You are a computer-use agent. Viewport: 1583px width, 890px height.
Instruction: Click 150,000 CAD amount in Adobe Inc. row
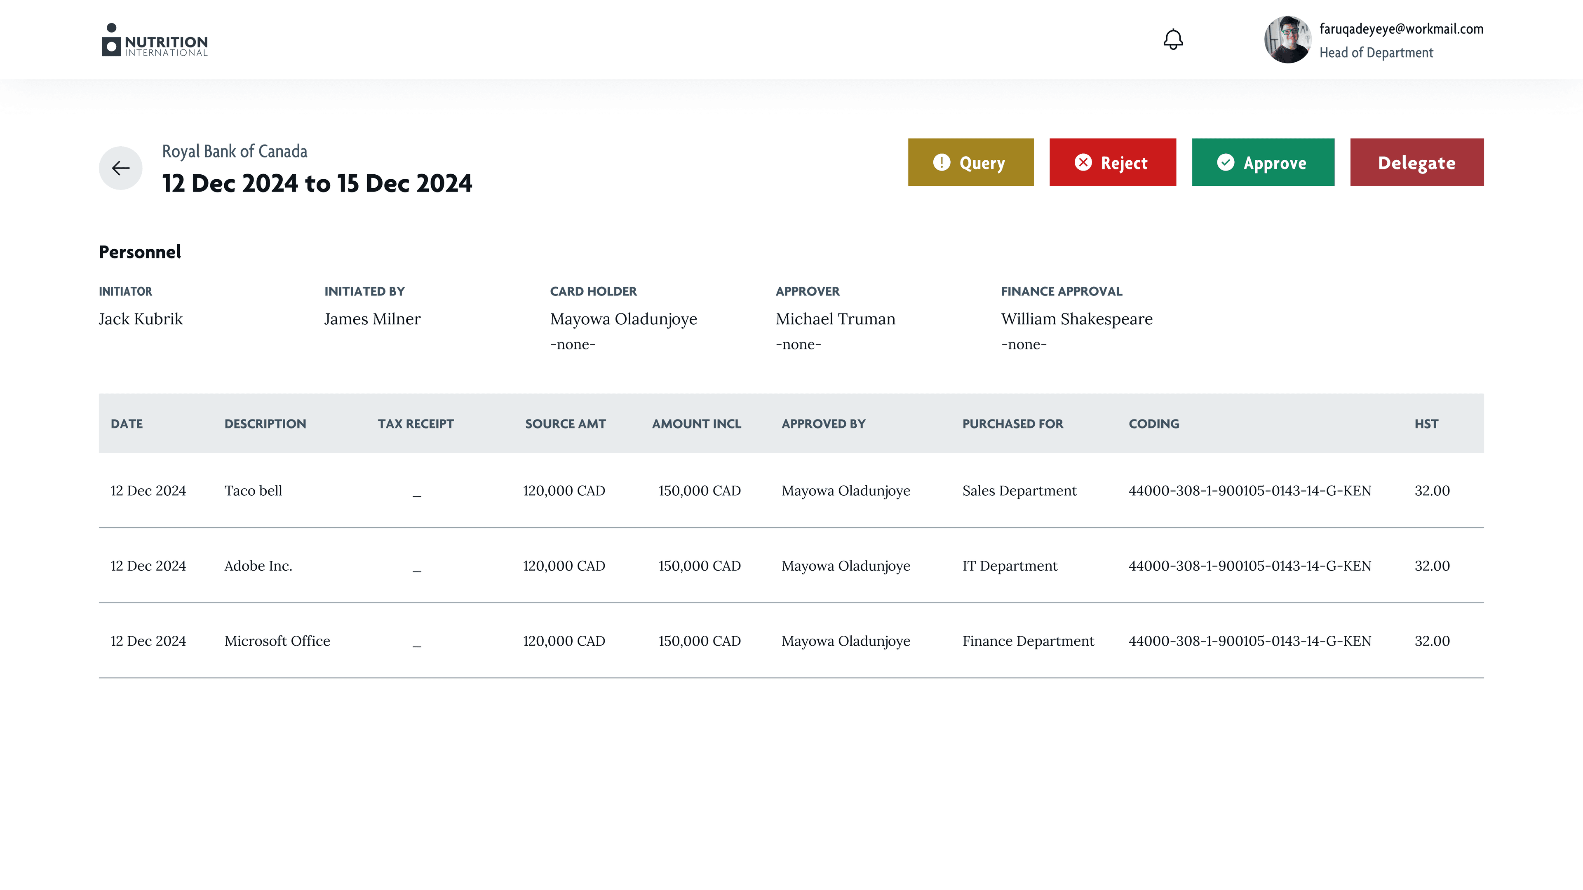(699, 566)
